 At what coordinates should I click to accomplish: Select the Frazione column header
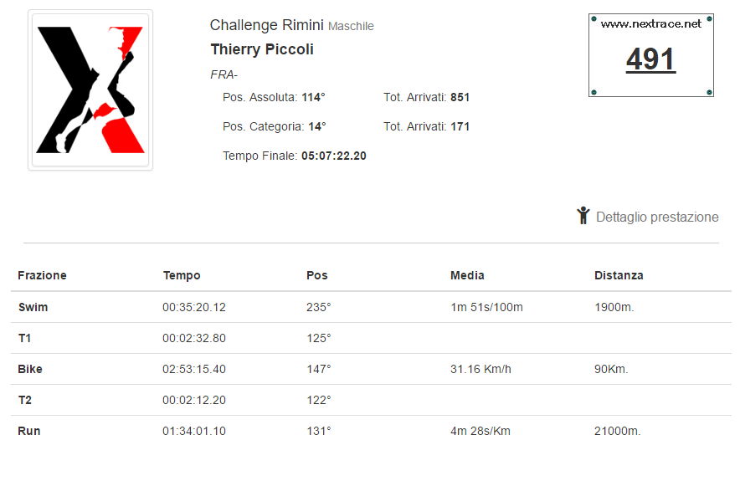[42, 275]
